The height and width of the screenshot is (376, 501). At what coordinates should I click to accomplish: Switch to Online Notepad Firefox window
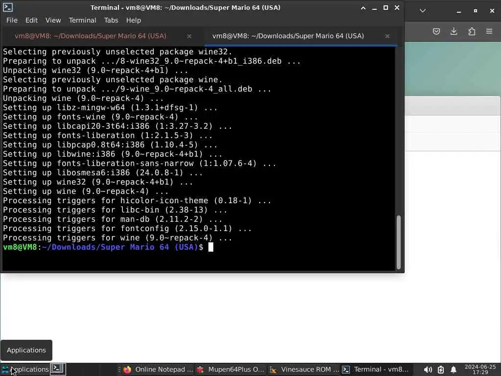(159, 370)
